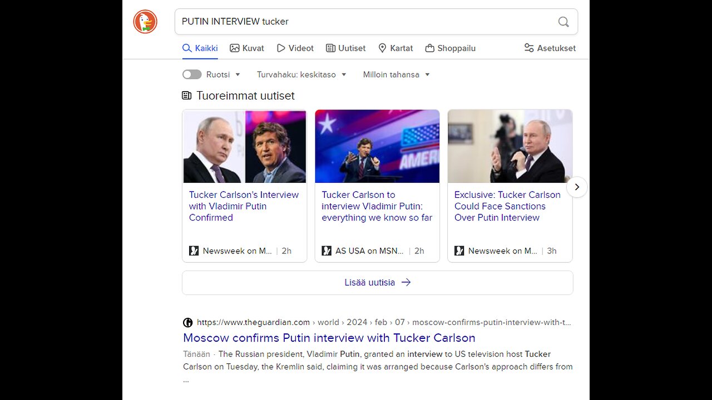712x400 pixels.
Task: Click the Lisää uutisia more news button
Action: tap(378, 282)
